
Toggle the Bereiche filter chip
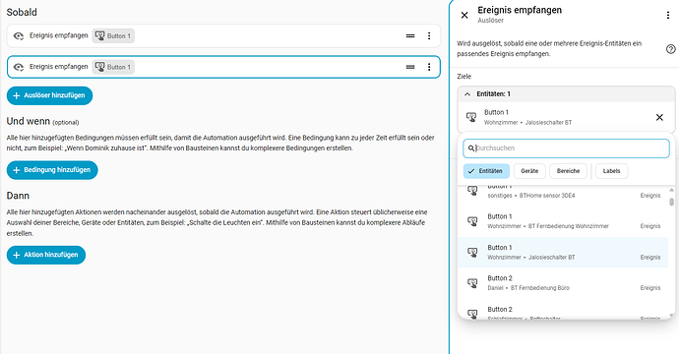point(568,171)
